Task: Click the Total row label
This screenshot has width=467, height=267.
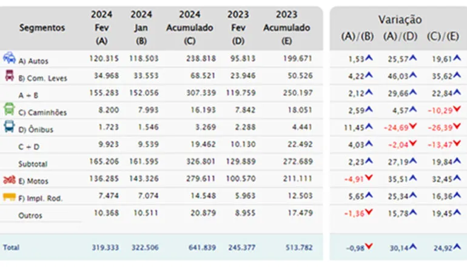Action: [11, 248]
